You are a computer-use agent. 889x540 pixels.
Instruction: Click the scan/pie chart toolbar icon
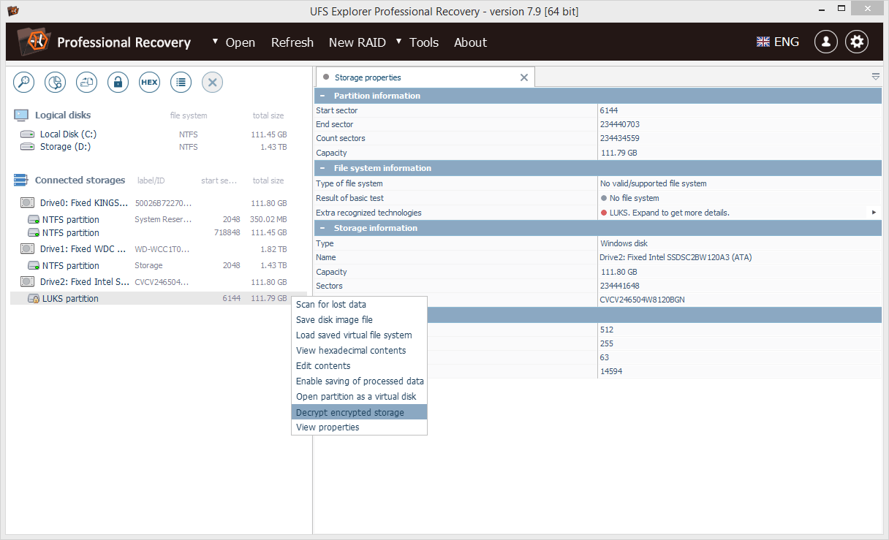[56, 83]
